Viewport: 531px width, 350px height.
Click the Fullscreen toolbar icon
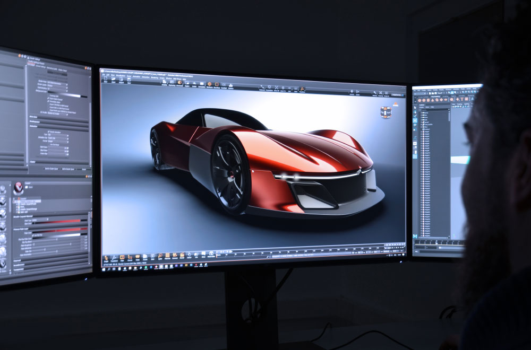262,87
